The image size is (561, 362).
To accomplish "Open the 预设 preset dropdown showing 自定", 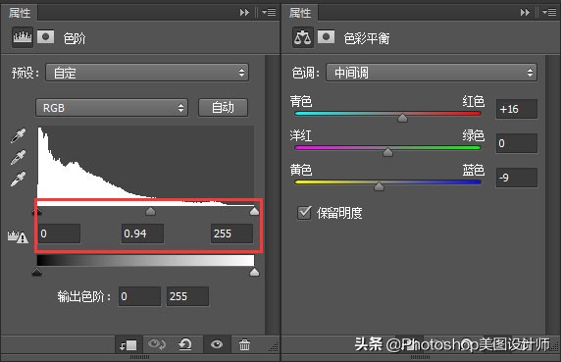I will tap(147, 73).
